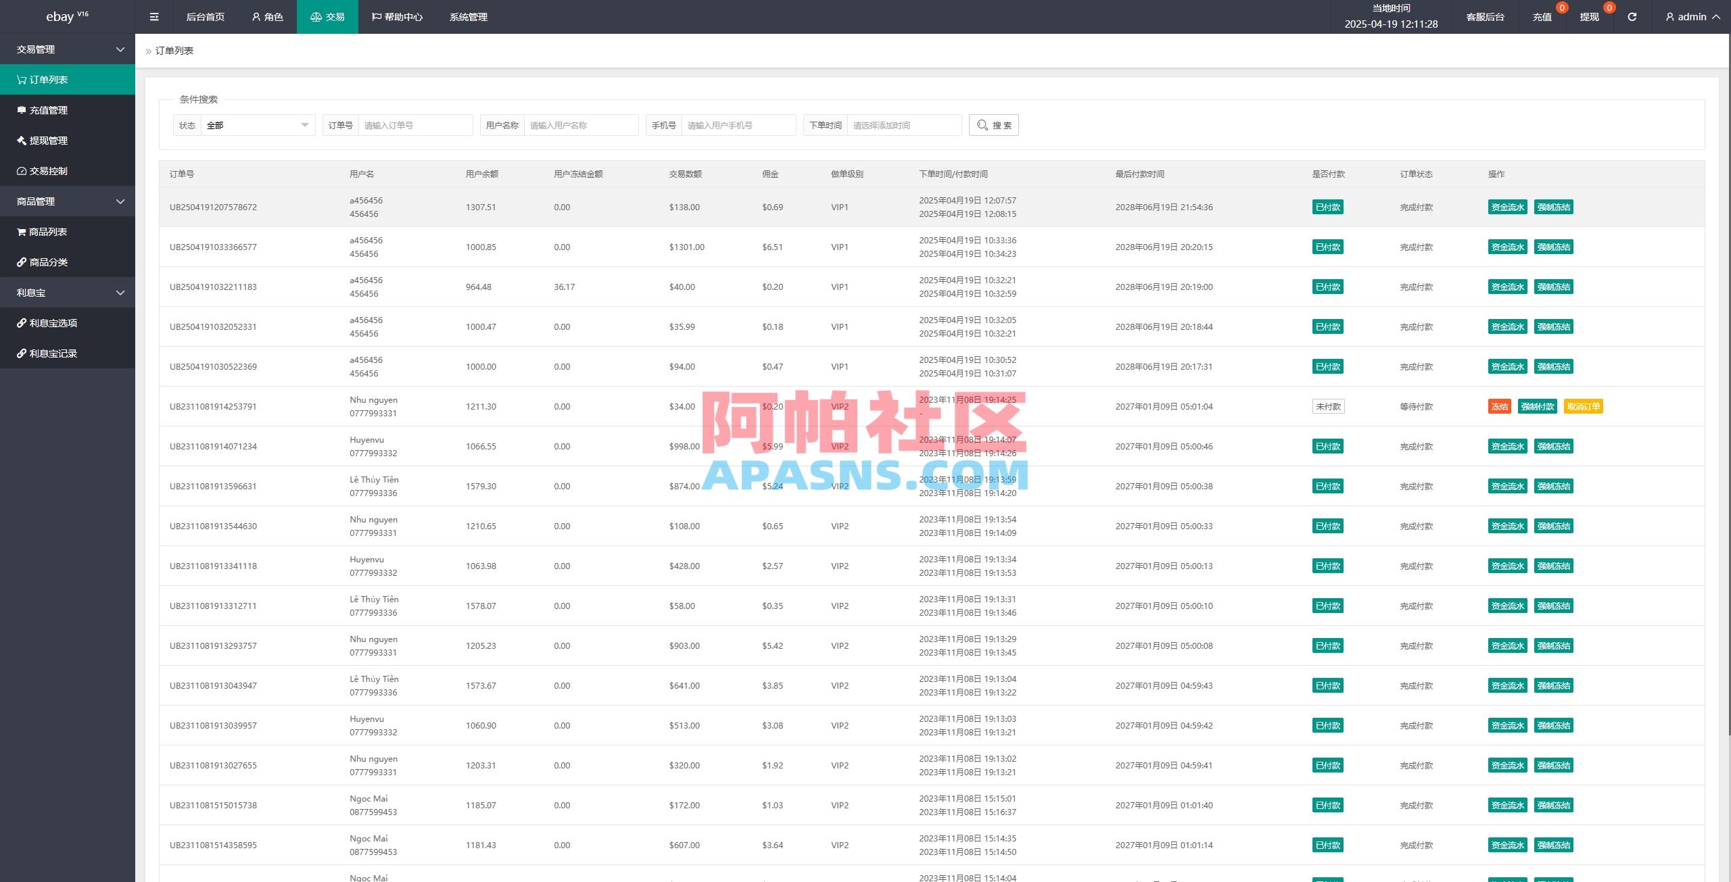Click the 订单号 input field

415,124
